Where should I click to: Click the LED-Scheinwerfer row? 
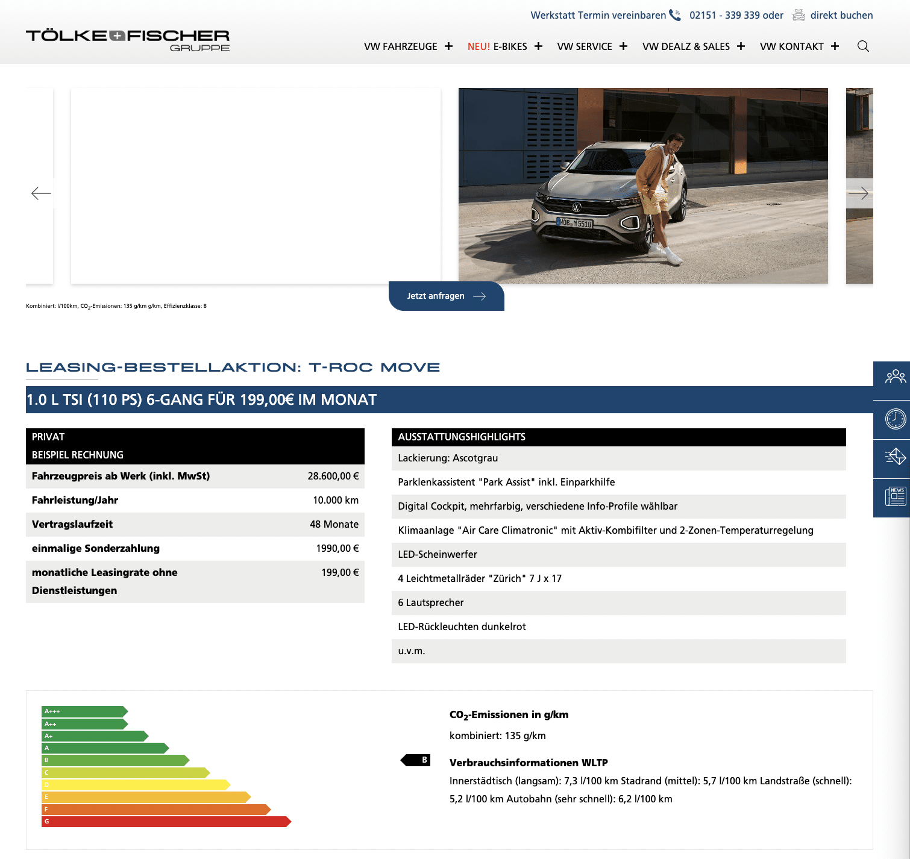point(619,555)
